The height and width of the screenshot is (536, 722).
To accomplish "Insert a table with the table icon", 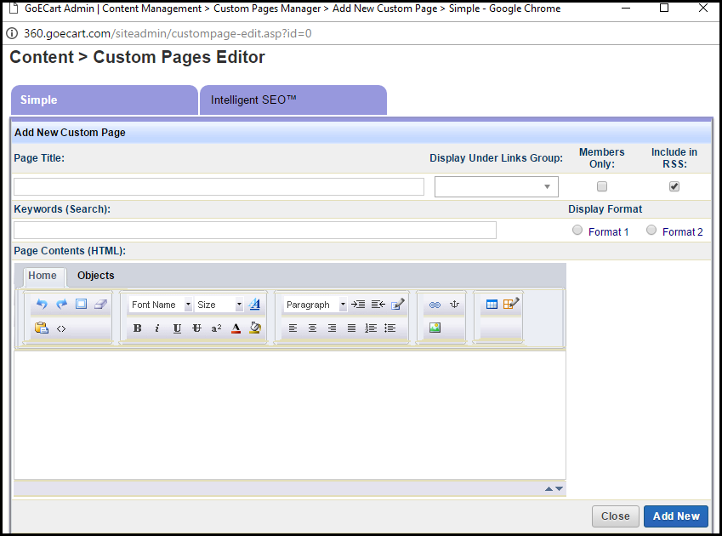I will pyautogui.click(x=492, y=304).
